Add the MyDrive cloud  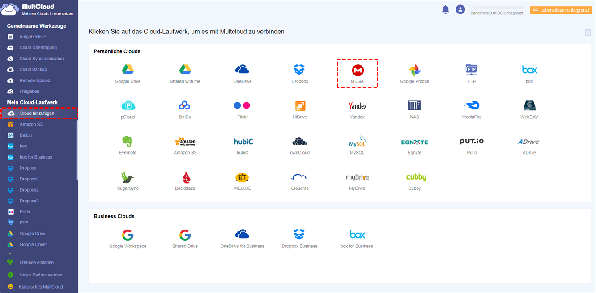pos(357,177)
